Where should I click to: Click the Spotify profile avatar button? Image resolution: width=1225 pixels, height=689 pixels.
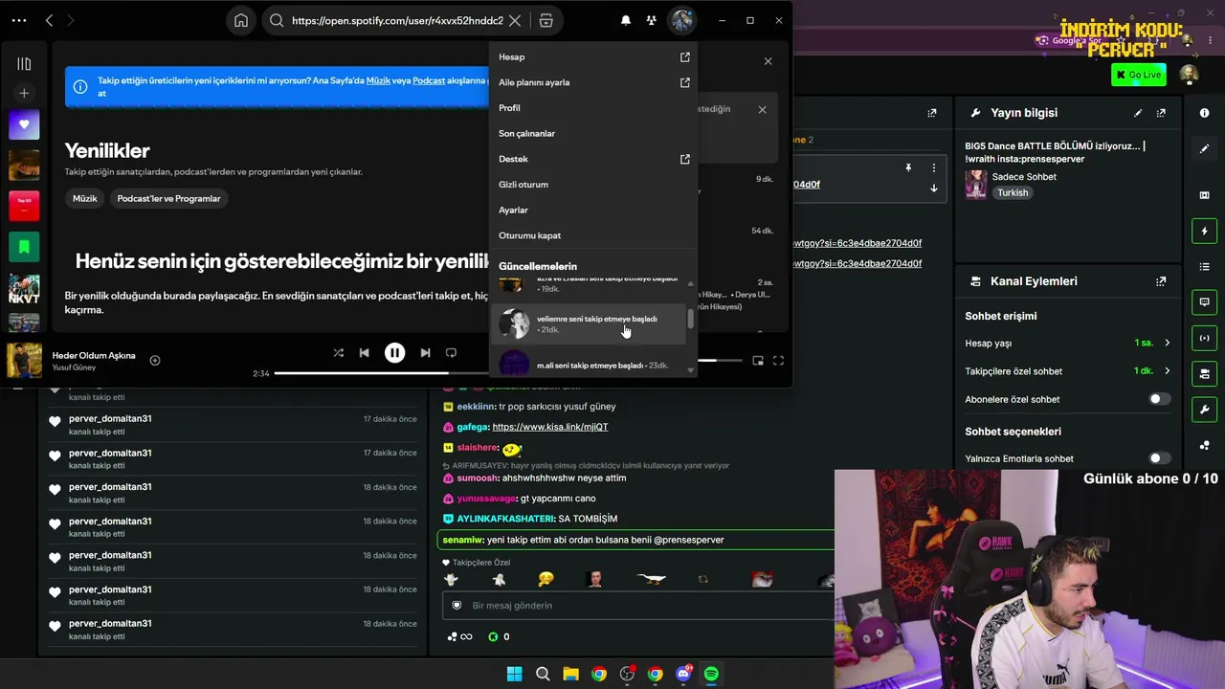click(681, 20)
